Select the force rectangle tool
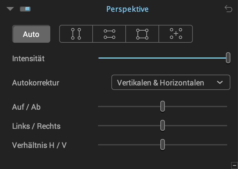Viewport: 238px width, 169px height. (x=142, y=34)
